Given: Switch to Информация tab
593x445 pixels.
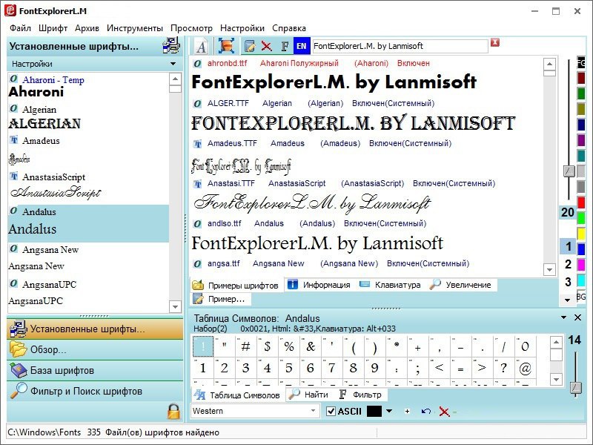Looking at the screenshot, I should click(x=319, y=285).
